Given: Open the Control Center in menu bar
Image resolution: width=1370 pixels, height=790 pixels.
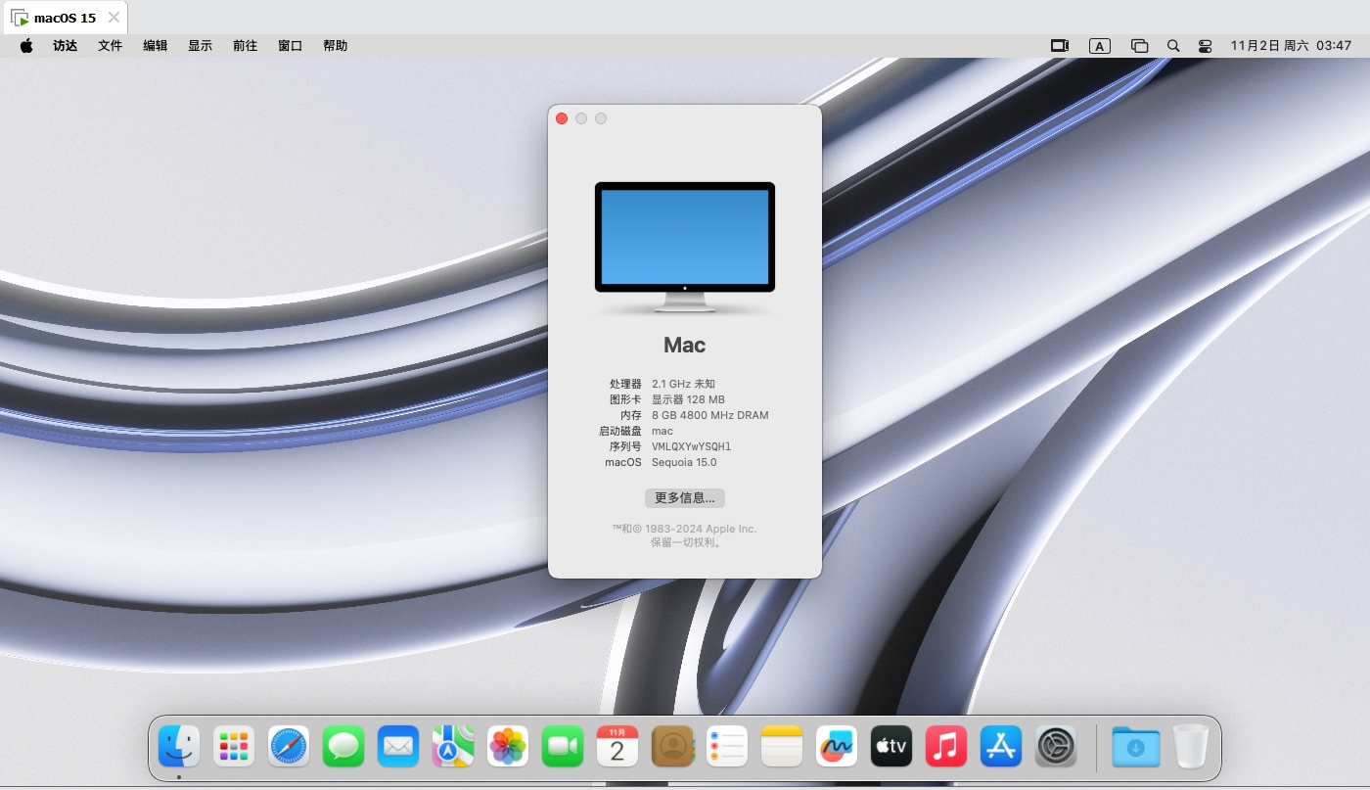Looking at the screenshot, I should (1205, 46).
